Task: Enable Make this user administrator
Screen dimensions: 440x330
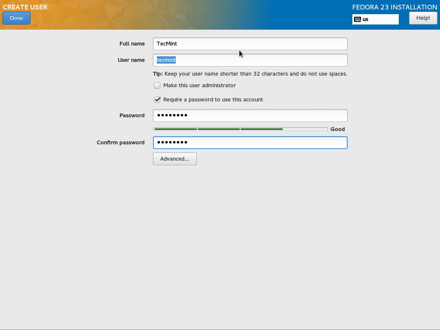Action: 157,86
